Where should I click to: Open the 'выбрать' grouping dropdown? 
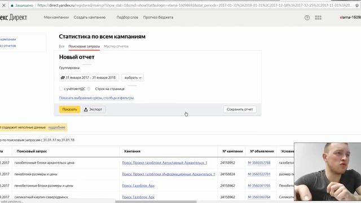[x=133, y=78]
